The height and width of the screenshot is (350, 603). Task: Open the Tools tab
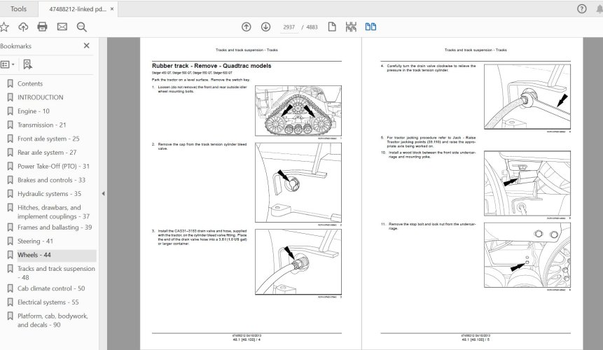(x=18, y=9)
